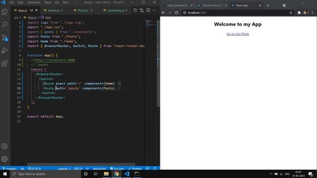The image size is (317, 178).
Task: Open the timeline history icon in editor toolbar
Action: click(135, 10)
